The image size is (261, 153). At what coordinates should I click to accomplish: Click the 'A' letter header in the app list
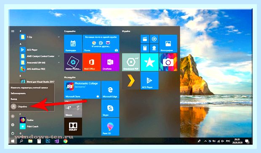click(21, 44)
